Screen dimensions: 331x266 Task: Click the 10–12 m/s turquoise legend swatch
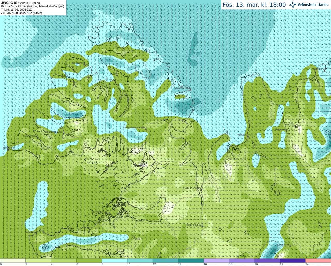click(140, 261)
